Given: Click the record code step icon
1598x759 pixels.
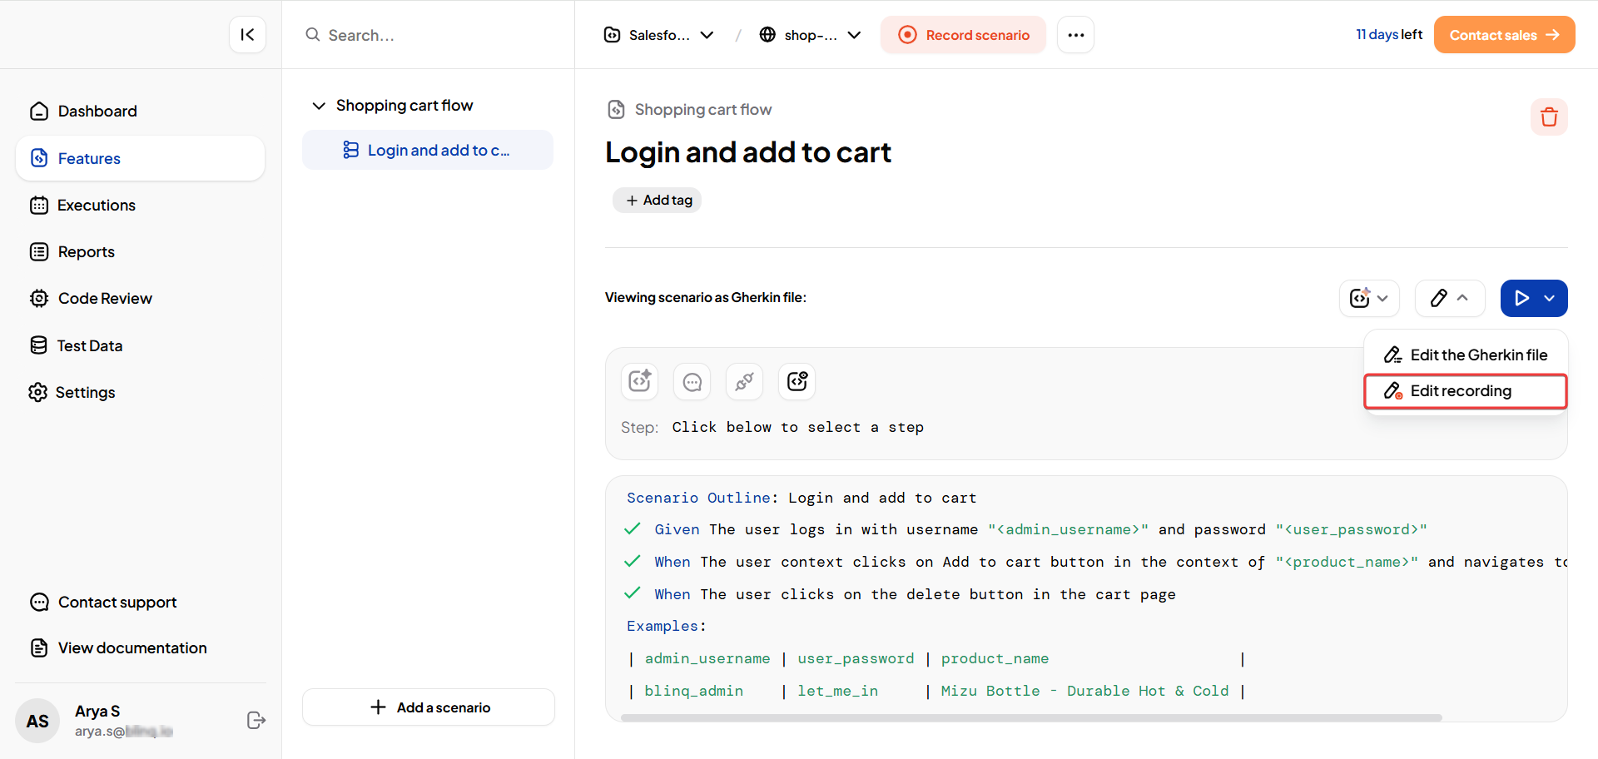Looking at the screenshot, I should (x=797, y=381).
